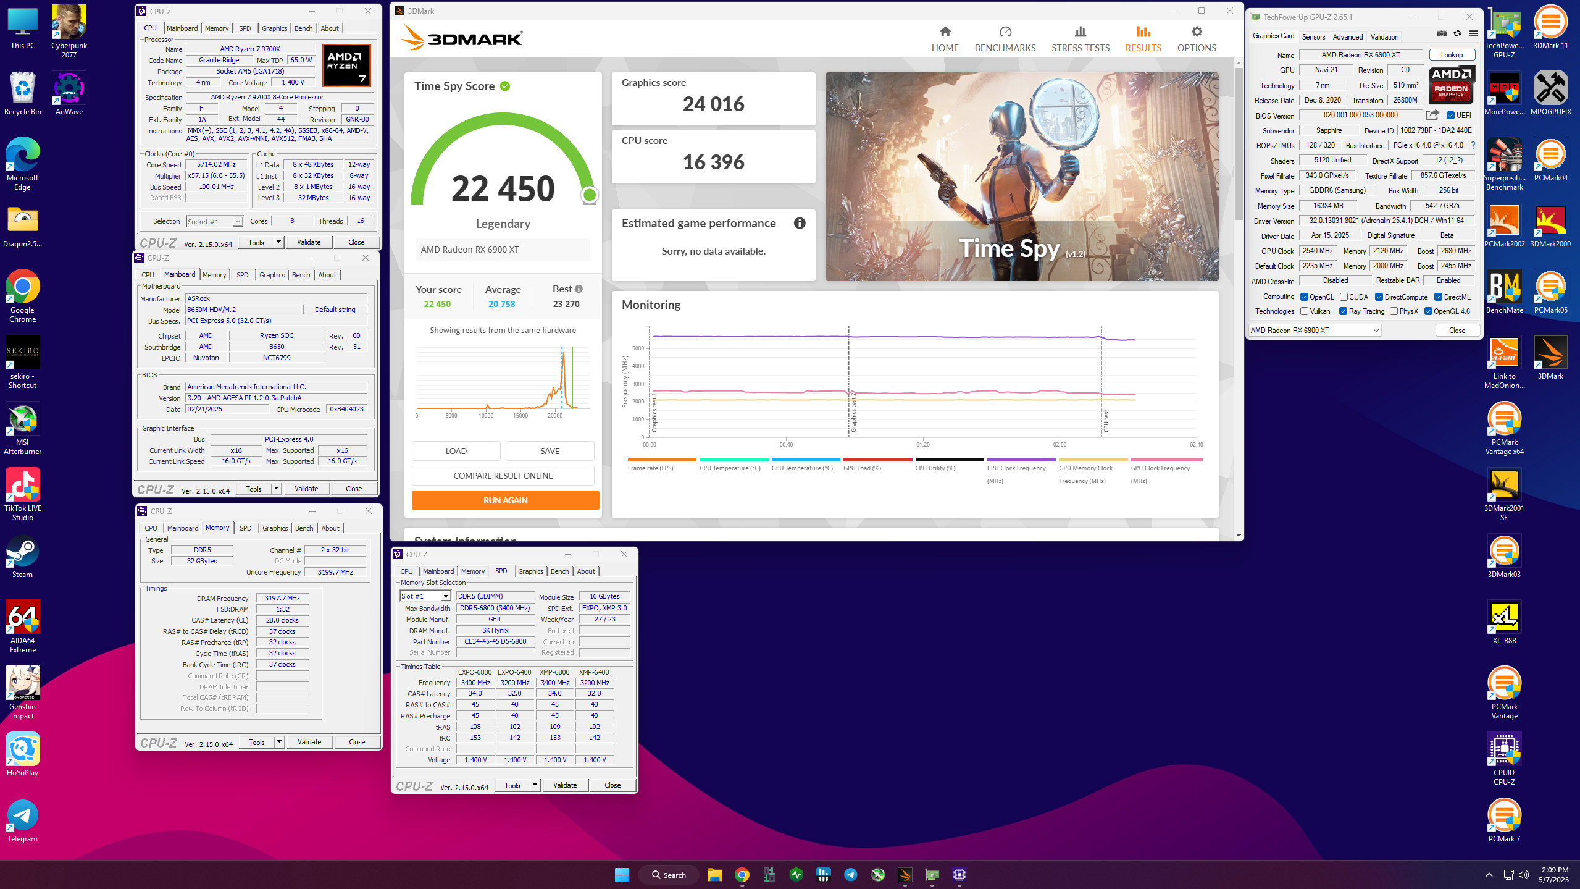This screenshot has height=889, width=1580.
Task: Click the SAVE button in 3DMark
Action: click(x=550, y=451)
